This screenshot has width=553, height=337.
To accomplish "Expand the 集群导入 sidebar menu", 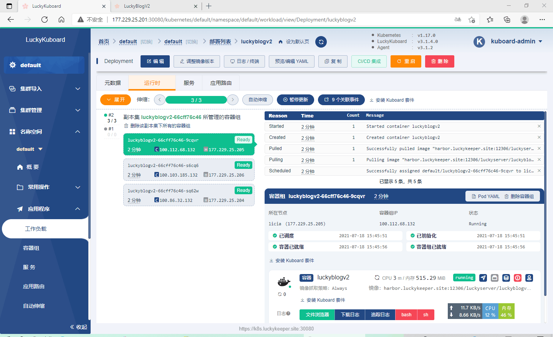I will [x=45, y=89].
